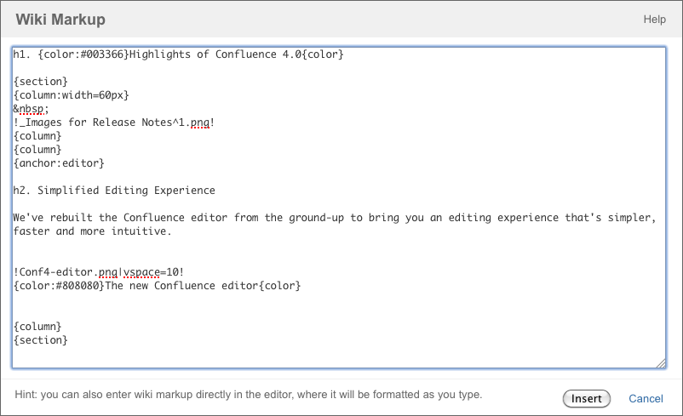Image resolution: width=683 pixels, height=416 pixels.
Task: Click the Wiki Markup dialog title
Action: (x=60, y=20)
